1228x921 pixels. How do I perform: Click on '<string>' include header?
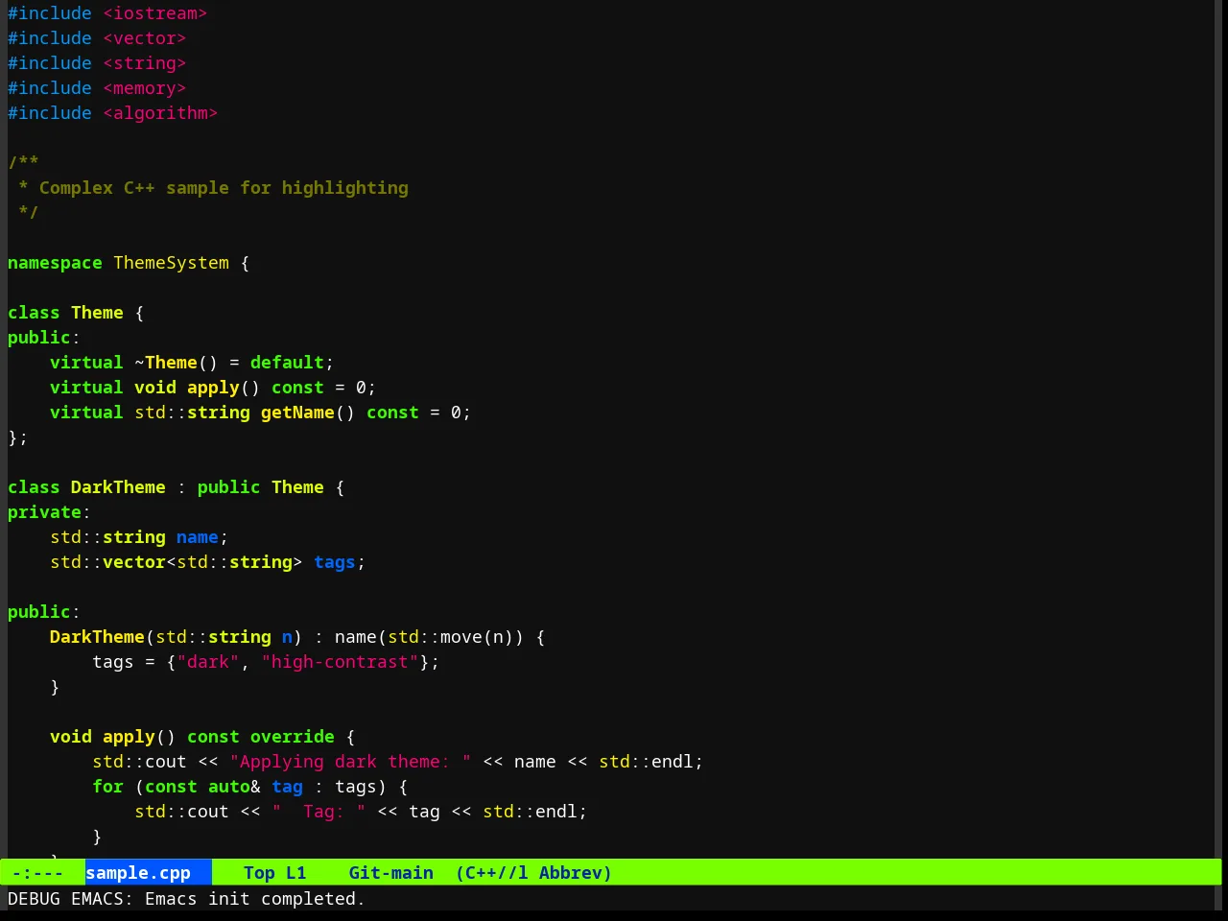click(x=145, y=63)
